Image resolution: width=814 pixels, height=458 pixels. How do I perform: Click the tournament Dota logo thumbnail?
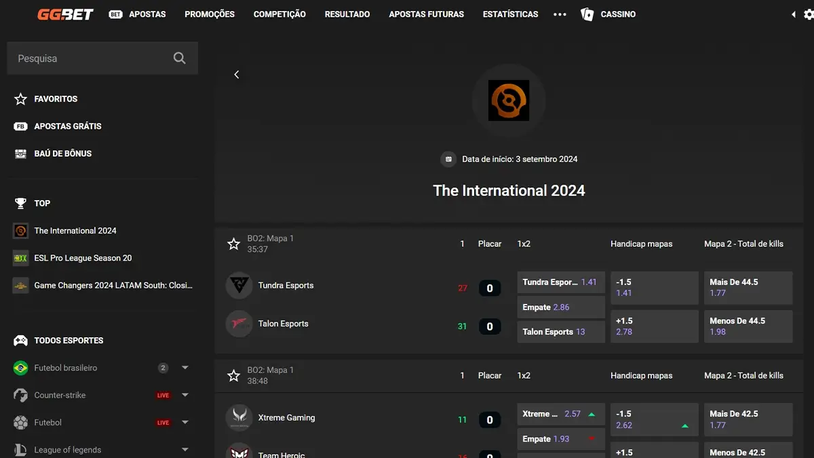509,100
